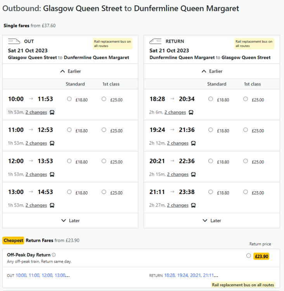Screen dimensions: 284x291
Task: Click the 18:28 time link in Off-Peak RETURN list
Action: pyautogui.click(x=170, y=275)
